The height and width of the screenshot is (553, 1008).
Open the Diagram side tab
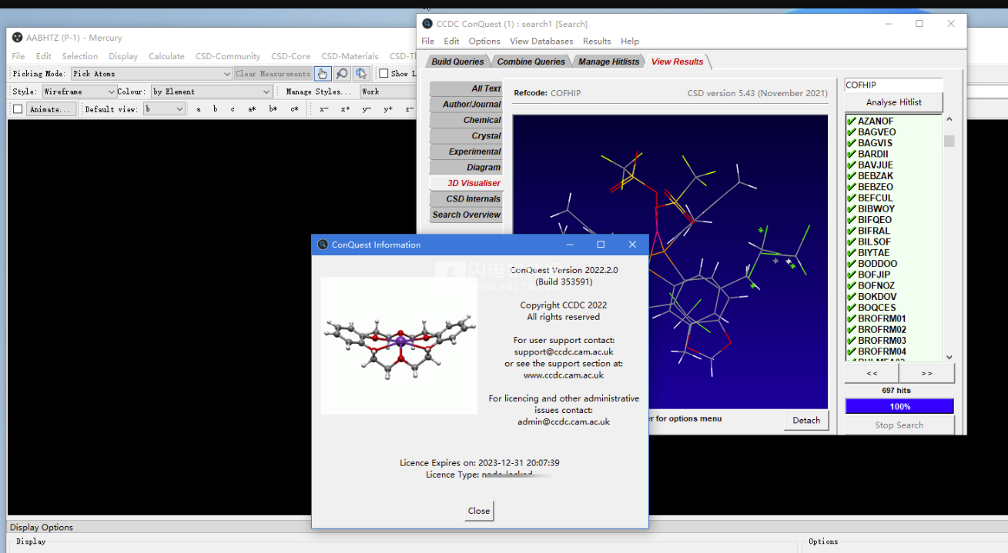pyautogui.click(x=466, y=168)
